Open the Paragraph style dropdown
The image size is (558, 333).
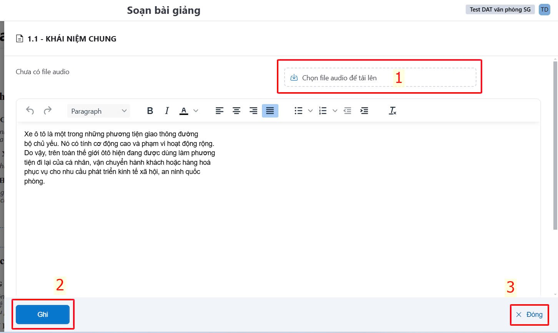(98, 111)
